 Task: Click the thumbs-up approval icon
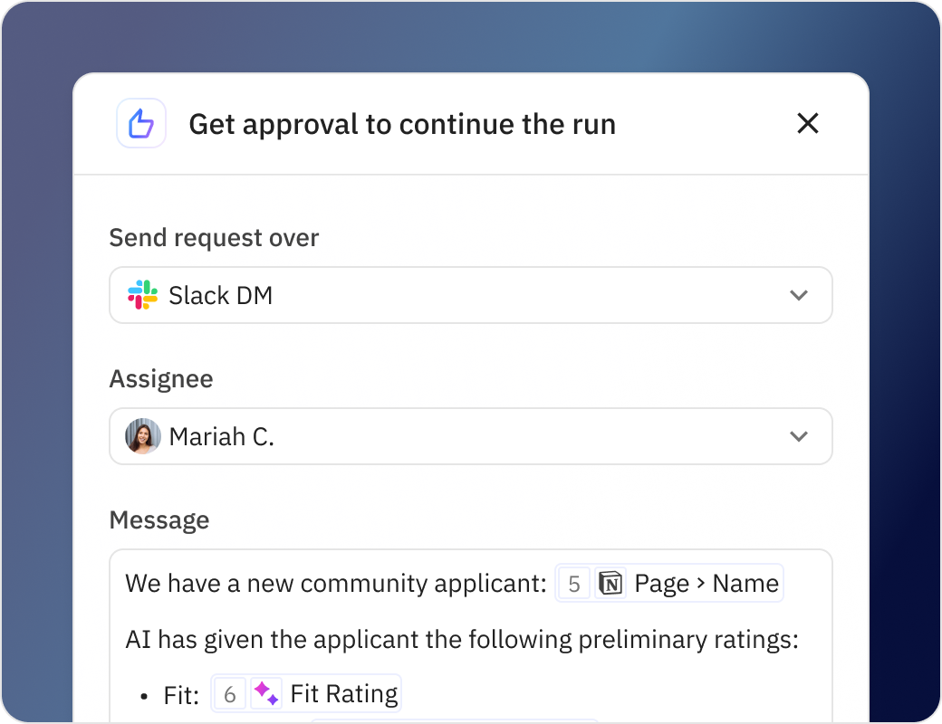point(141,124)
